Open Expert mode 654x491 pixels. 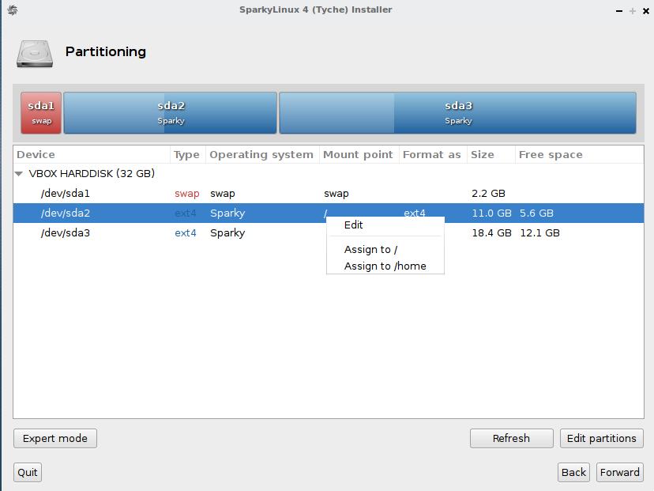[x=55, y=438]
